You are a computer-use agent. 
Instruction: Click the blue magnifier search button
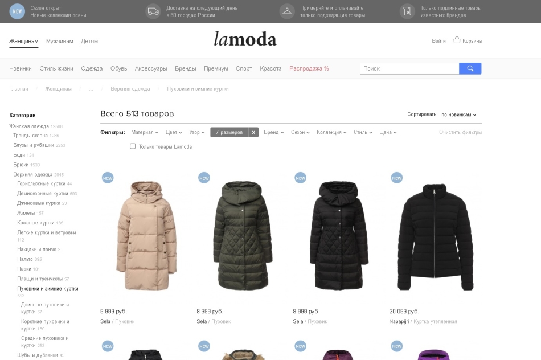click(470, 68)
